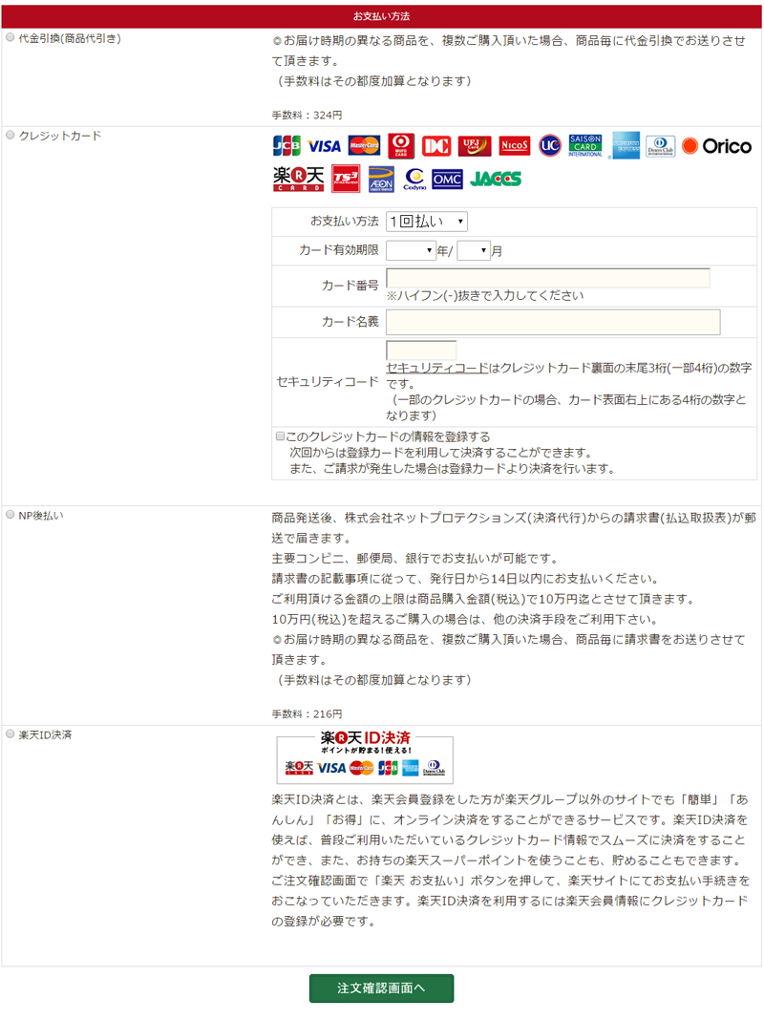Click the MasterCard logo in the credit card row

pyautogui.click(x=364, y=146)
